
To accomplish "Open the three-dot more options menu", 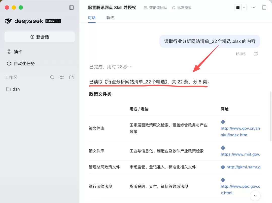I will tap(253, 8).
